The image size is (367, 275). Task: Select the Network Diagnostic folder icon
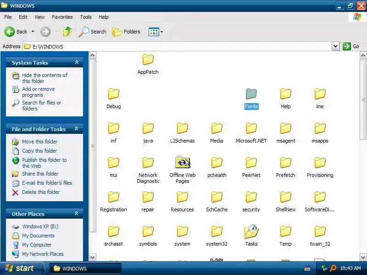pyautogui.click(x=148, y=163)
